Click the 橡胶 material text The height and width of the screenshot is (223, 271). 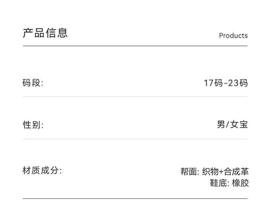click(240, 183)
